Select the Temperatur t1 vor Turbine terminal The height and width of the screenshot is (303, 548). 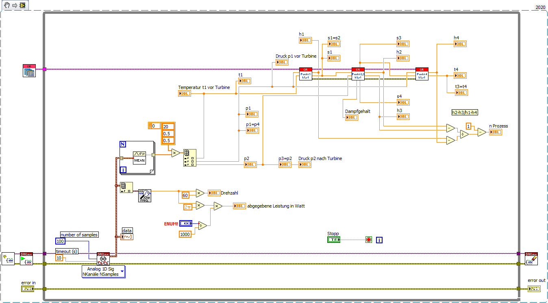pyautogui.click(x=185, y=93)
